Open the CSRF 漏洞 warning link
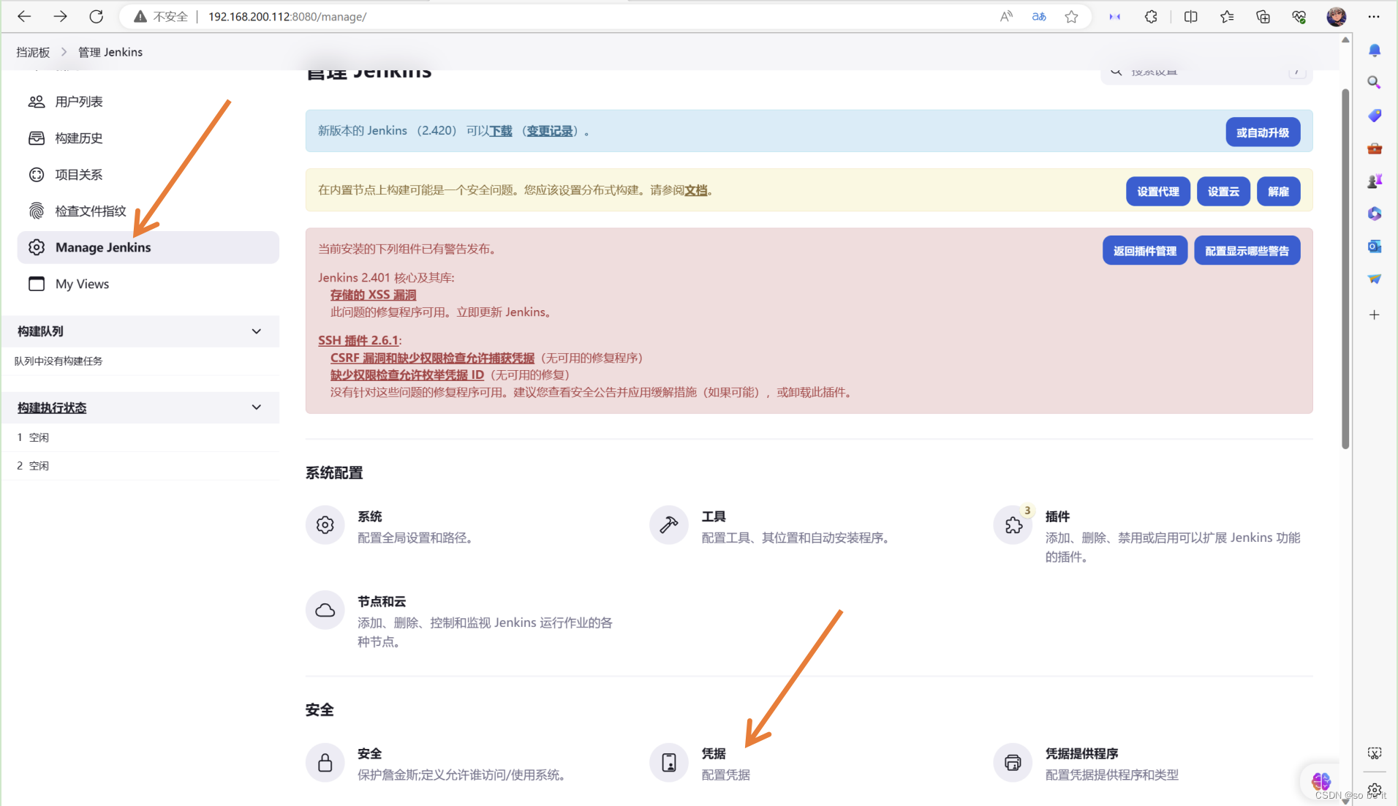 coord(432,358)
